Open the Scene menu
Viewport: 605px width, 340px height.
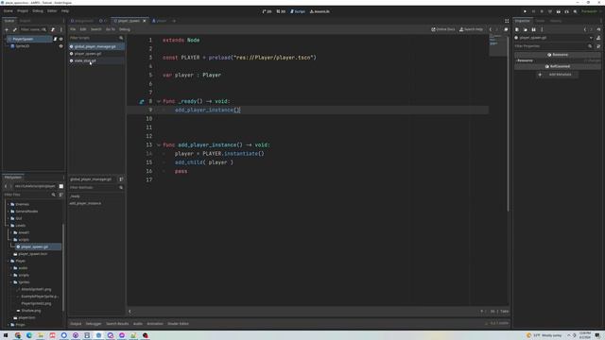(9, 11)
